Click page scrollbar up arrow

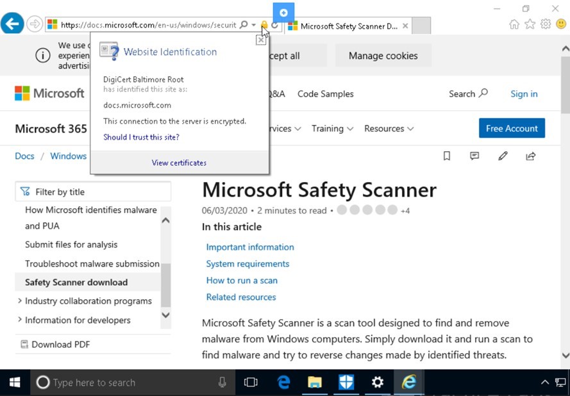[x=566, y=48]
